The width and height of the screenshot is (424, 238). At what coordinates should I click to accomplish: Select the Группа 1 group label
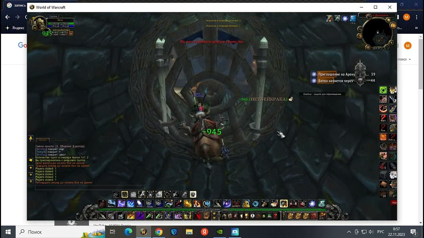point(54,16)
